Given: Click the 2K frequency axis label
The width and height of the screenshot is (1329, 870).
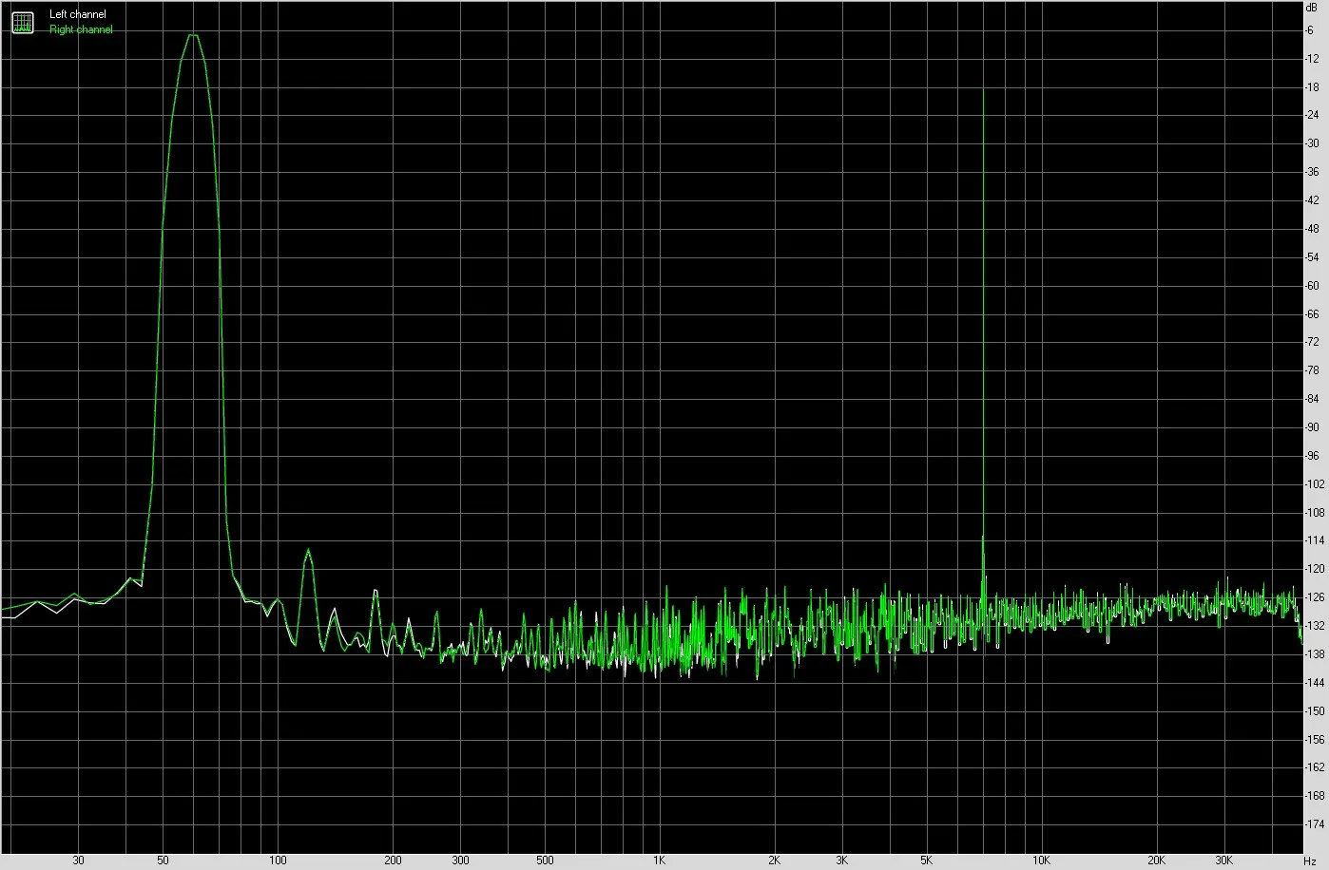Looking at the screenshot, I should pyautogui.click(x=774, y=861).
